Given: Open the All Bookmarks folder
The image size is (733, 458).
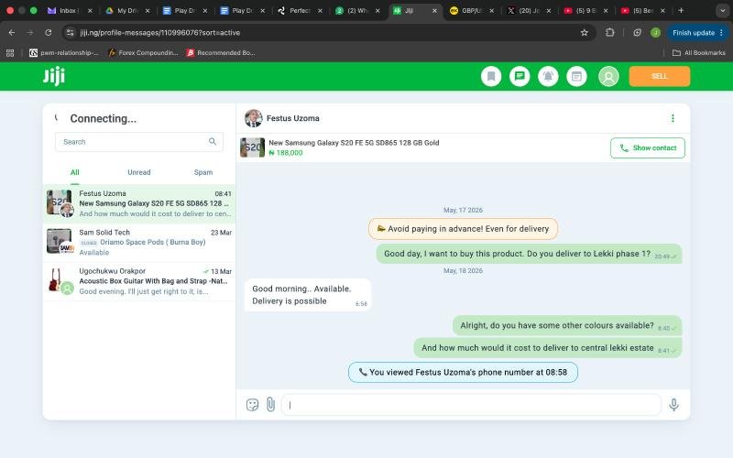Looking at the screenshot, I should point(699,53).
